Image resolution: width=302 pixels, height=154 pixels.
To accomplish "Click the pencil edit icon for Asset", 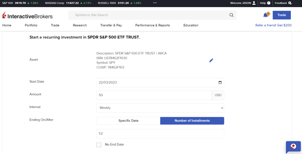I will tap(211, 60).
